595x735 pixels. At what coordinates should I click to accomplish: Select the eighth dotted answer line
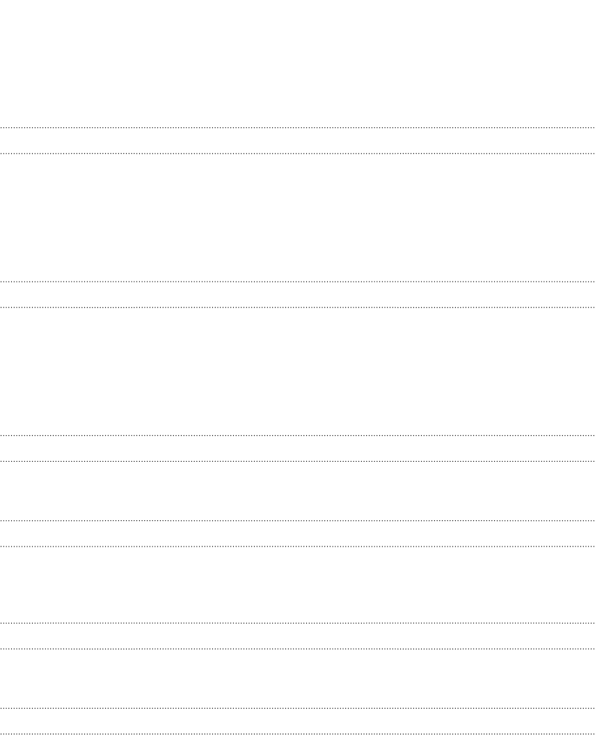[298, 546]
